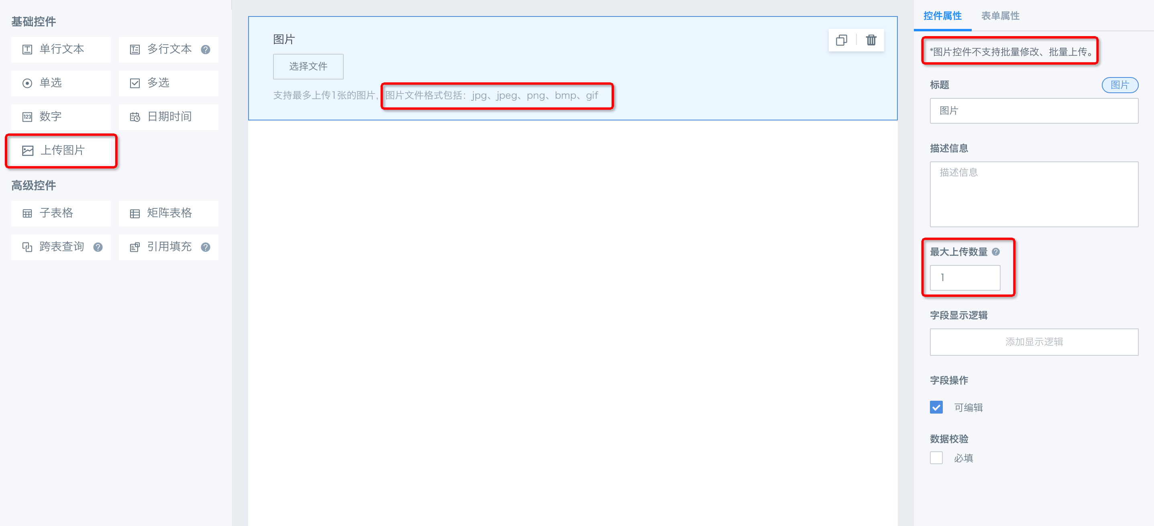Open help icon beside 多行文本

(206, 50)
